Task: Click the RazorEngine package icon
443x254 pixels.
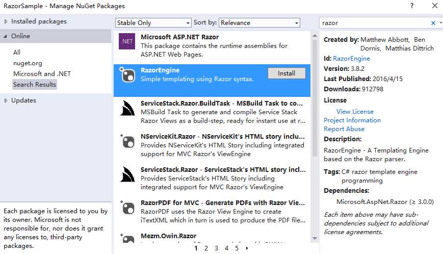Action: (127, 74)
